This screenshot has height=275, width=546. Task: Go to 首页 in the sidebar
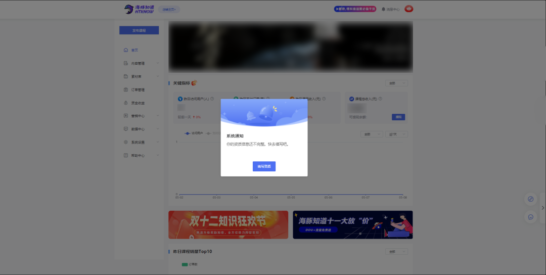(134, 50)
